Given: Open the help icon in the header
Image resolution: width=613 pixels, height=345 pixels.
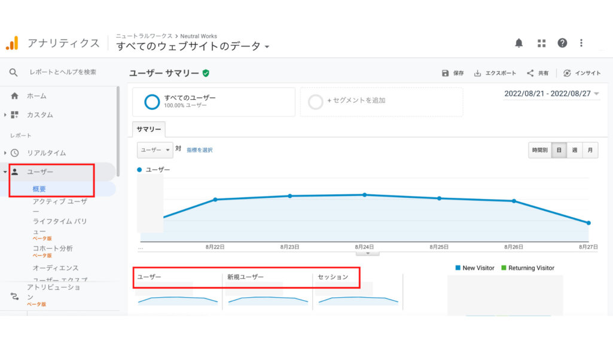Looking at the screenshot, I should pos(562,42).
